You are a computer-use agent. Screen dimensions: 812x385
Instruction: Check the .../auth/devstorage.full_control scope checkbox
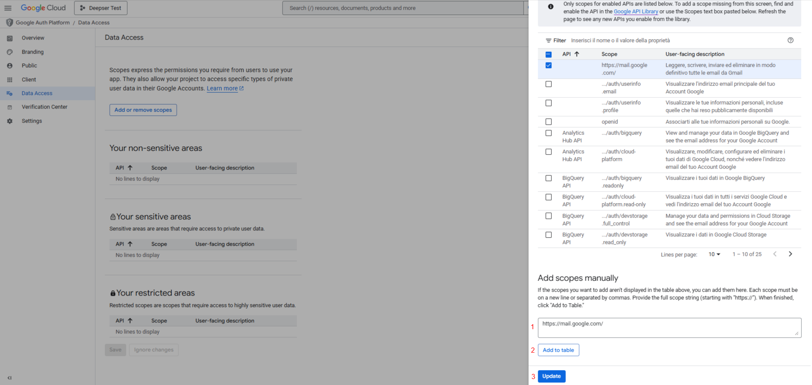coord(549,216)
